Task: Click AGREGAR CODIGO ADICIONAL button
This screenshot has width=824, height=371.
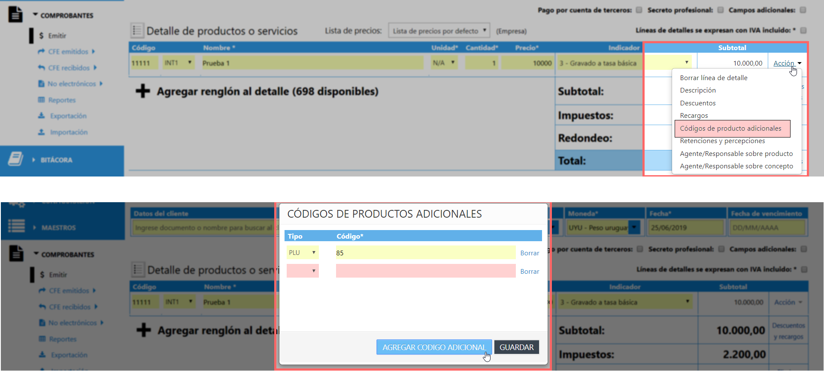Action: tap(434, 347)
